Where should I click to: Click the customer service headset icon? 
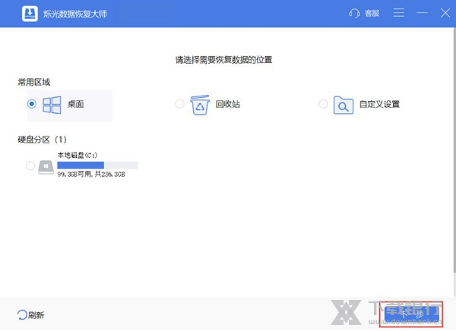(x=353, y=14)
